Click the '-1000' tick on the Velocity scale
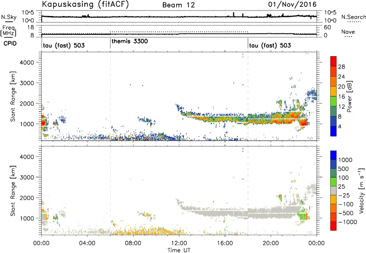 click(347, 222)
